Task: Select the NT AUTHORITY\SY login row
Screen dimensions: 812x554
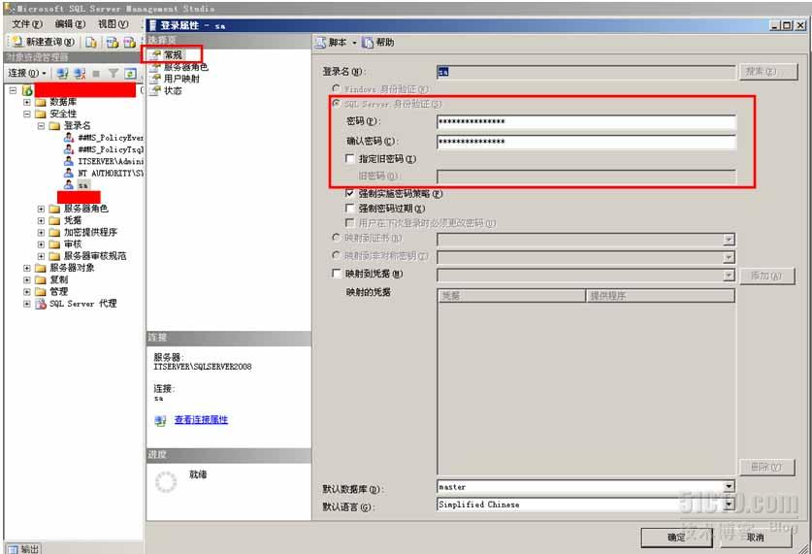Action: click(x=111, y=173)
